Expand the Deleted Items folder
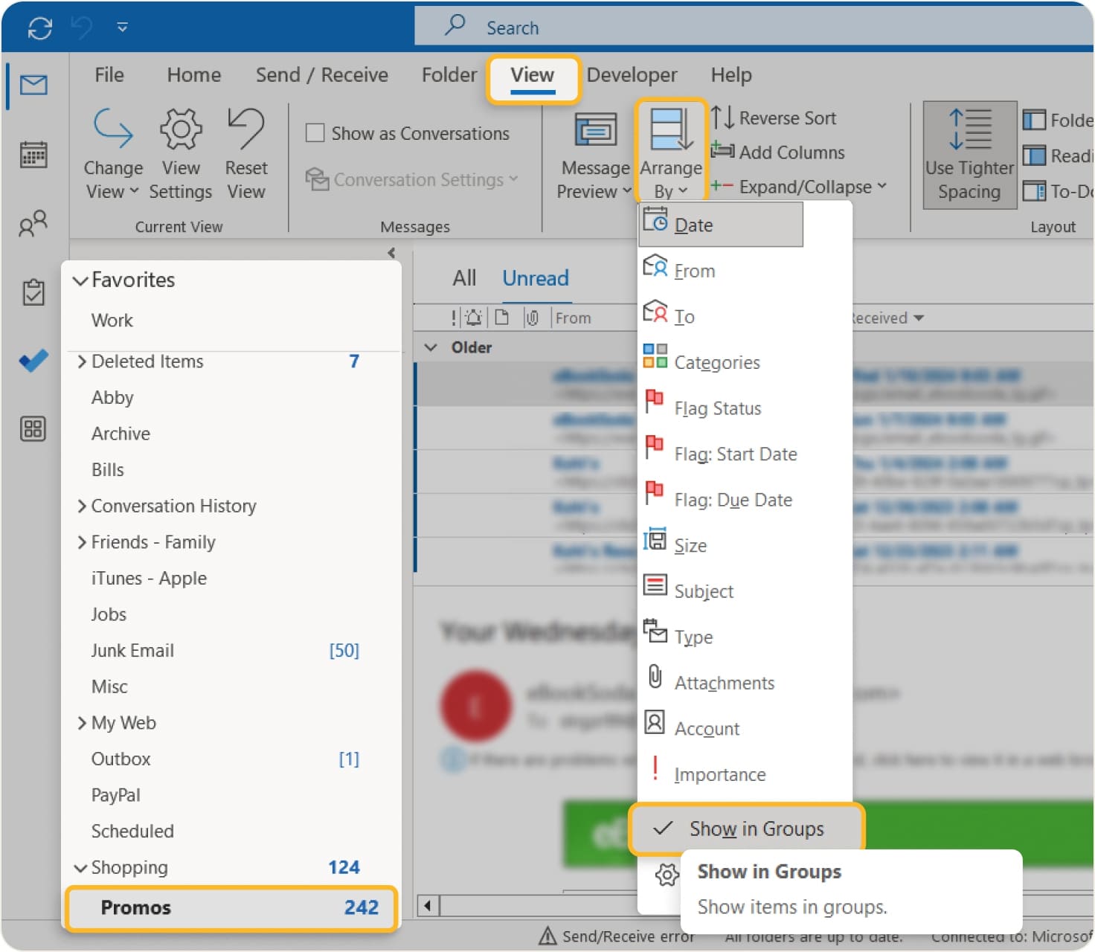This screenshot has height=952, width=1095. click(x=82, y=361)
